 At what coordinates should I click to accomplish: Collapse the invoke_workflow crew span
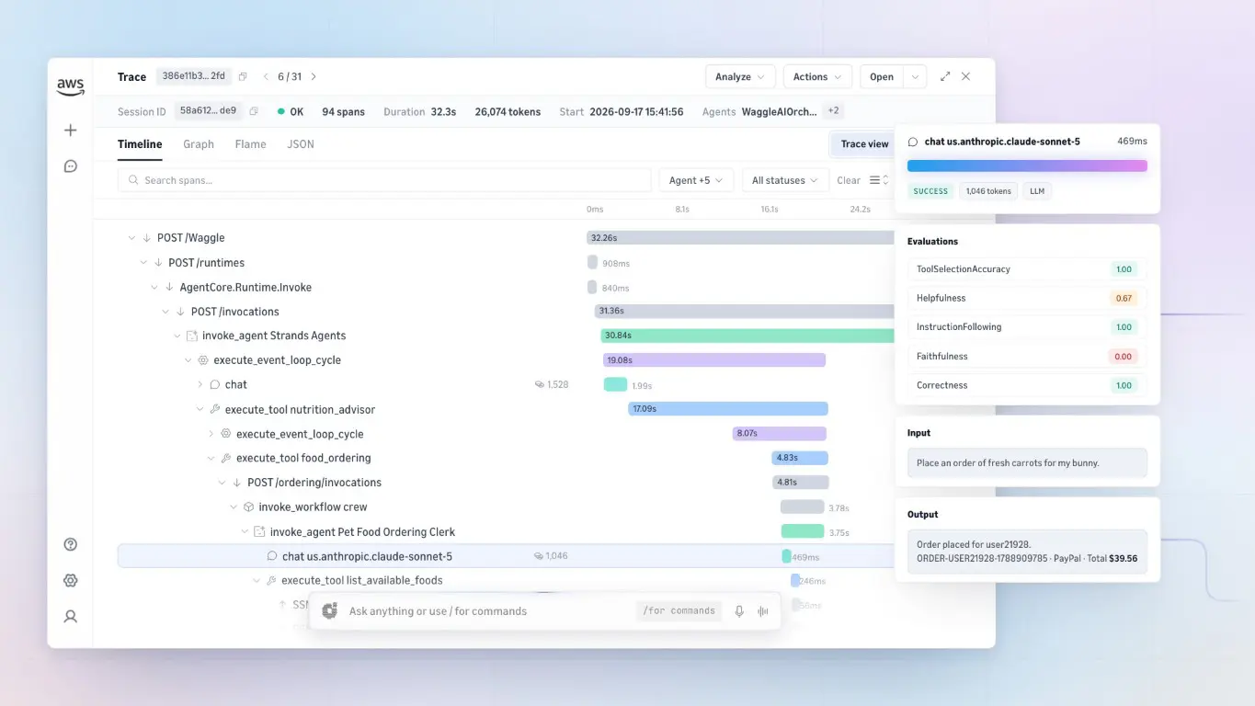(234, 507)
